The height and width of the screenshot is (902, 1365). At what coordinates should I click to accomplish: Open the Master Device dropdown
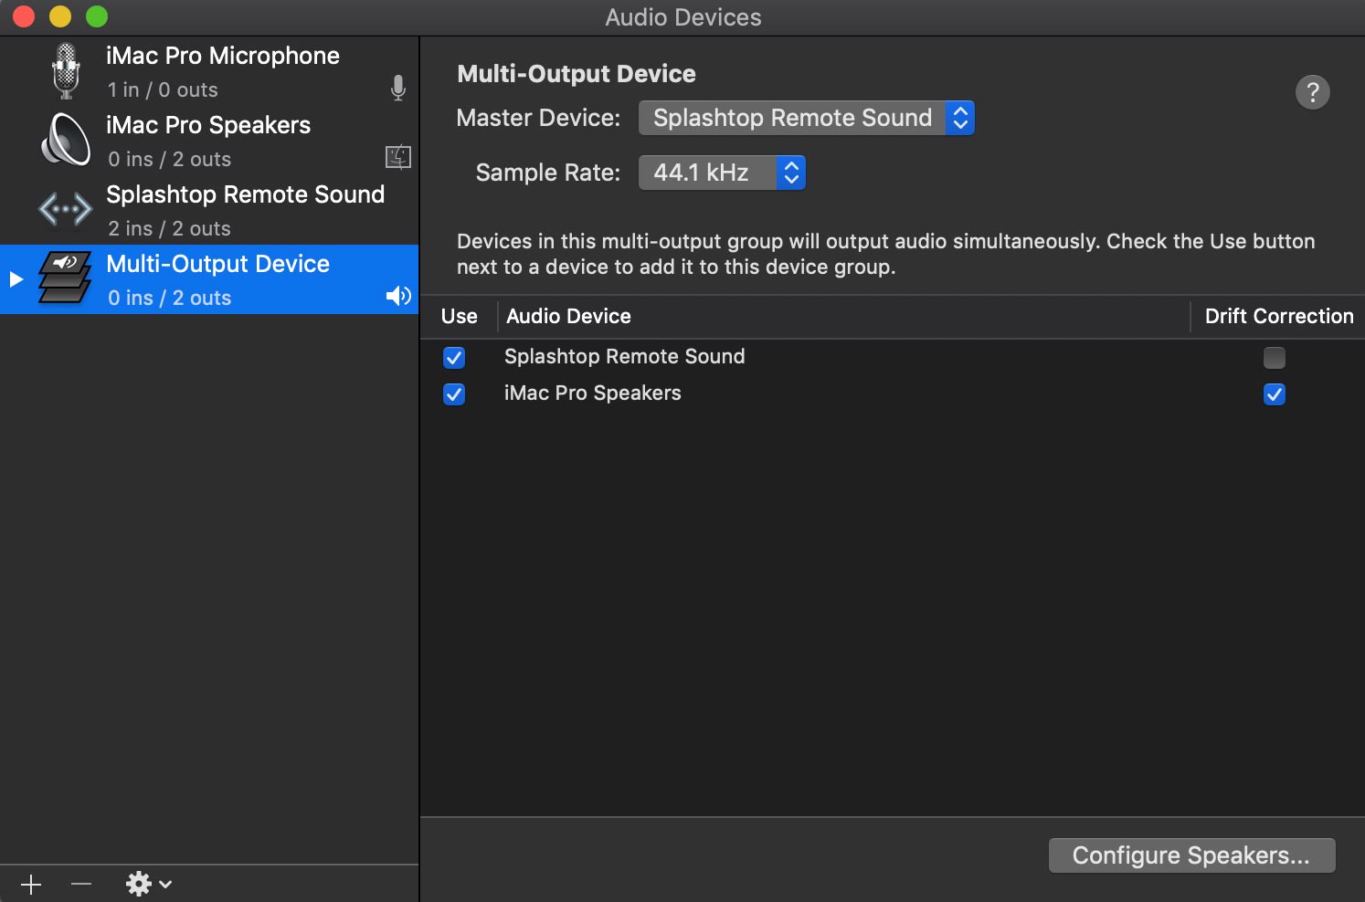pyautogui.click(x=807, y=118)
